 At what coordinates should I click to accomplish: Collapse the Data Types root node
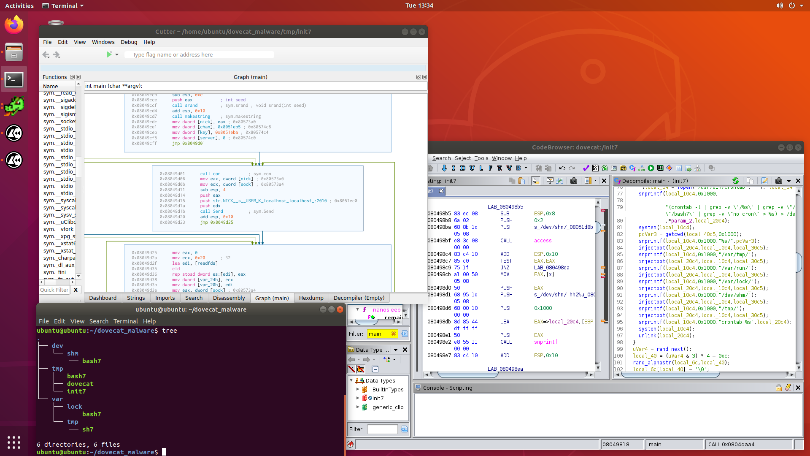pyautogui.click(x=351, y=380)
